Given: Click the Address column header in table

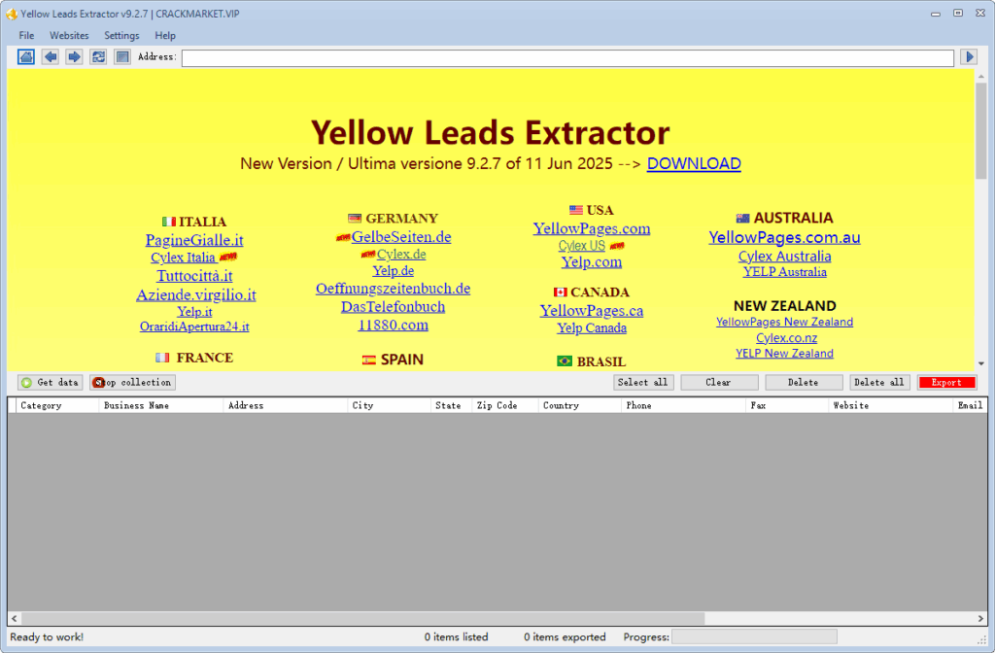Looking at the screenshot, I should click(286, 405).
